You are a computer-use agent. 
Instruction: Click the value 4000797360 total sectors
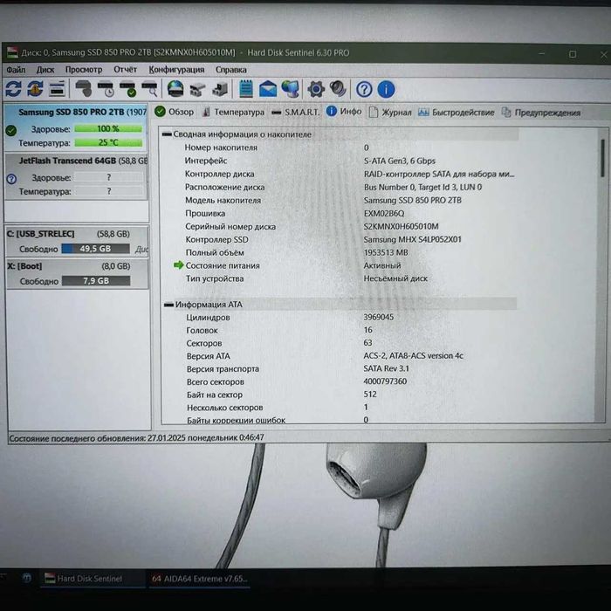pyautogui.click(x=385, y=381)
